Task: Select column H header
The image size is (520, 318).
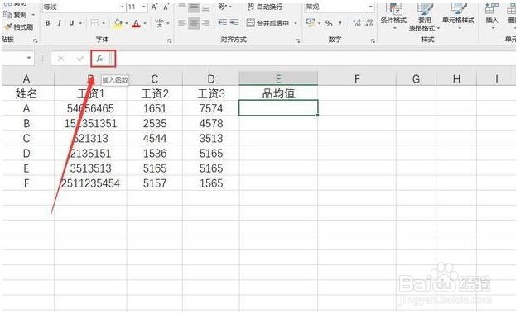Action: coord(456,79)
